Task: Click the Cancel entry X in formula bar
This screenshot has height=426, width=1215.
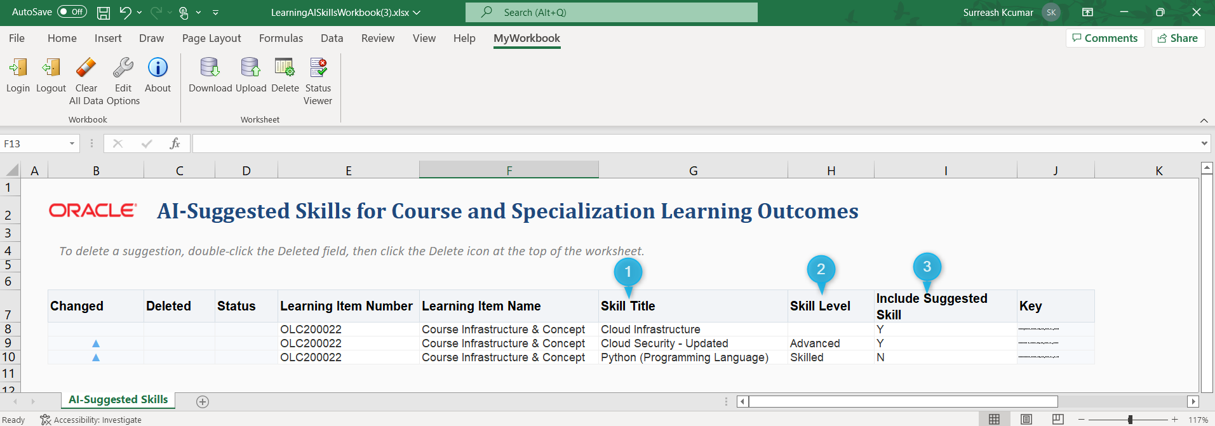Action: tap(117, 143)
